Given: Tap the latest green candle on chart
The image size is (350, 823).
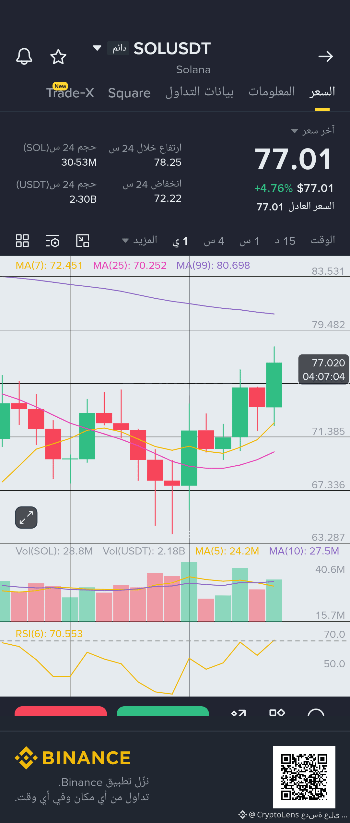Looking at the screenshot, I should point(274,385).
